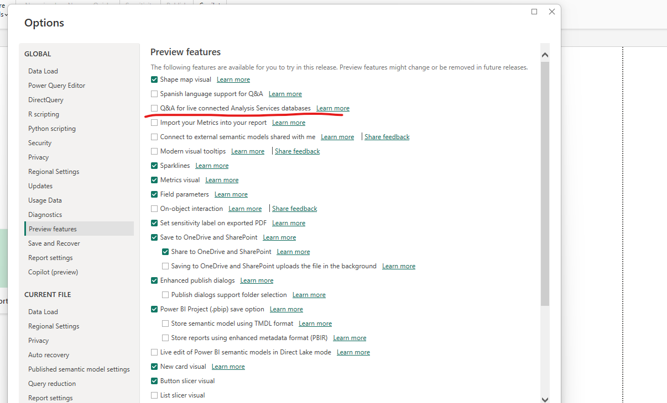Screen dimensions: 667x403
Task: Enable Q&A for live connected Analysis Services
Action: pyautogui.click(x=154, y=108)
